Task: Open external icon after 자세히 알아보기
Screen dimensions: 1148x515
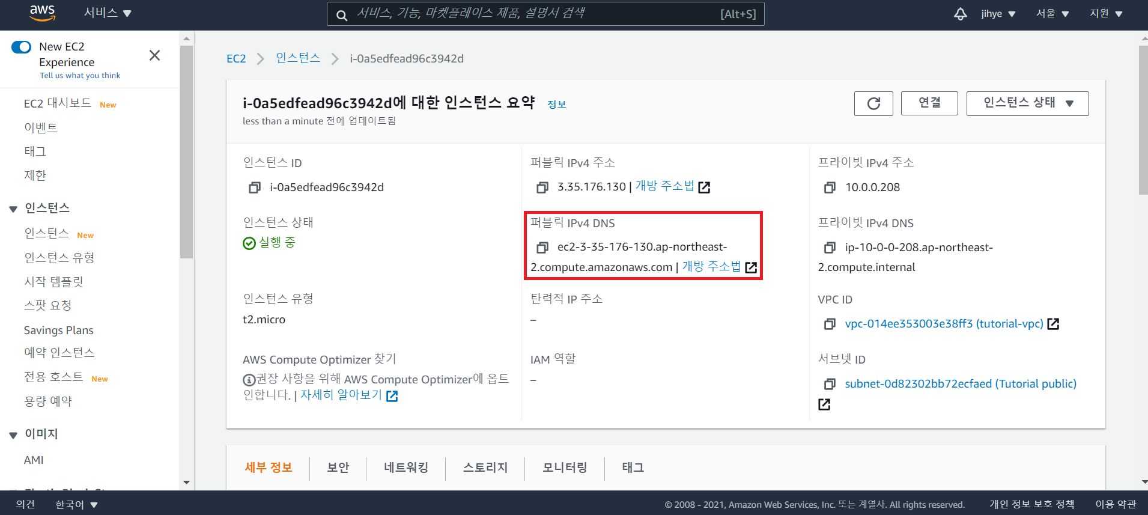Action: coord(392,396)
